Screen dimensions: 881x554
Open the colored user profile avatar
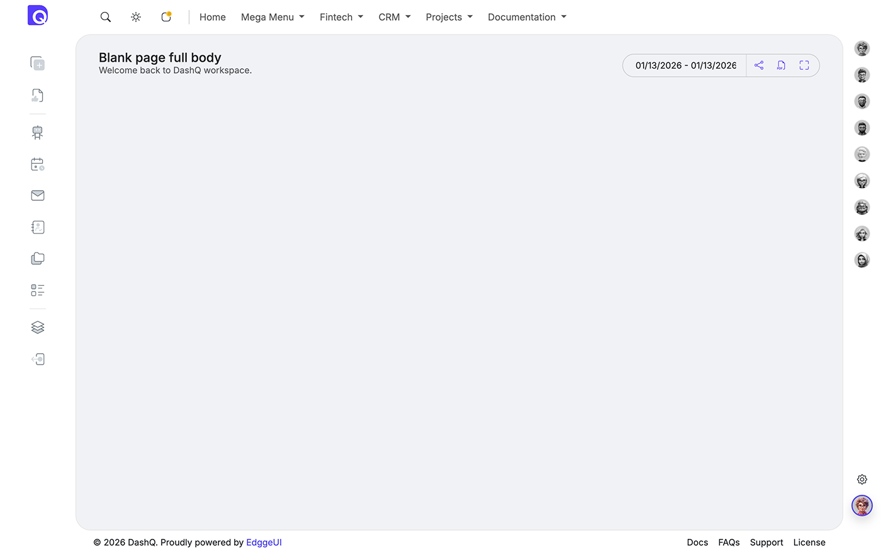(862, 506)
